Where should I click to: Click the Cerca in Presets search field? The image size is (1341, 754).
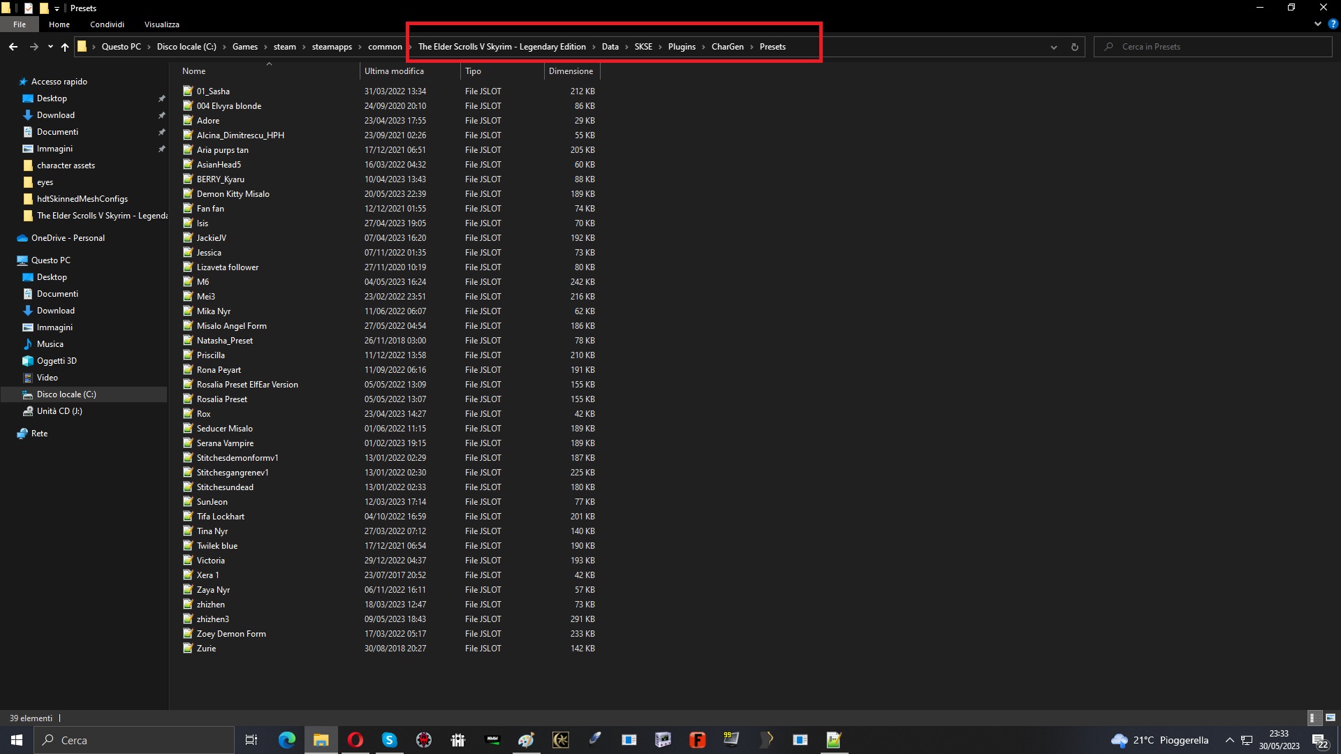click(1213, 47)
